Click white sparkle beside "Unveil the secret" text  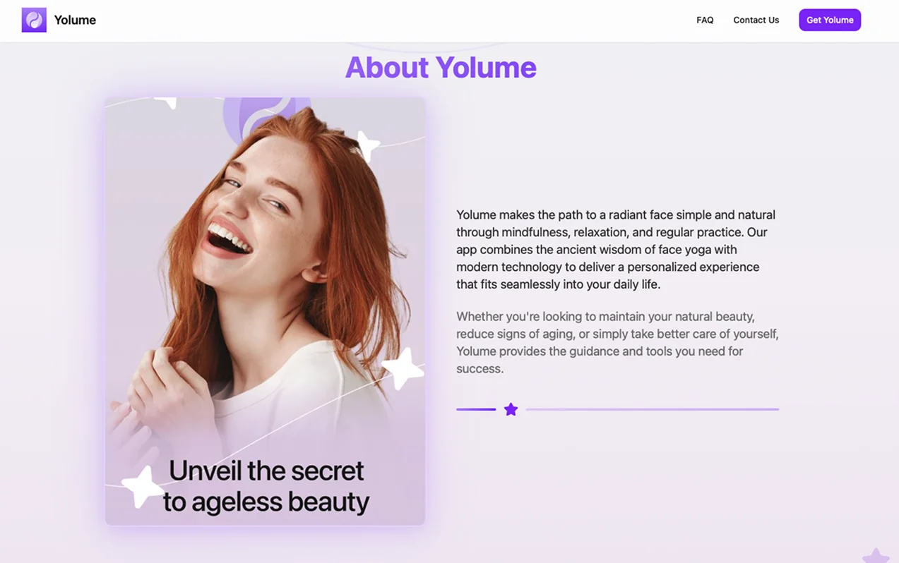tap(142, 486)
